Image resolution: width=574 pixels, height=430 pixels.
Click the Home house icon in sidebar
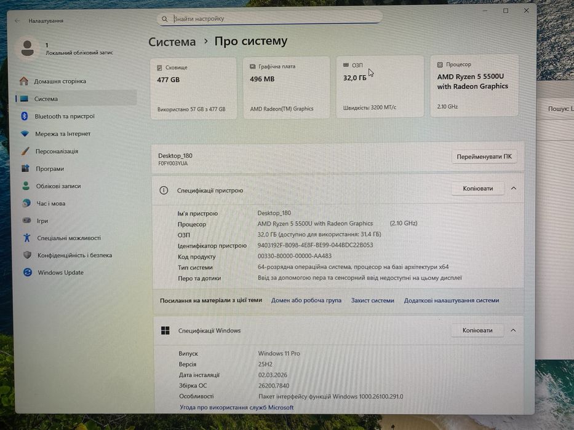[x=24, y=81]
